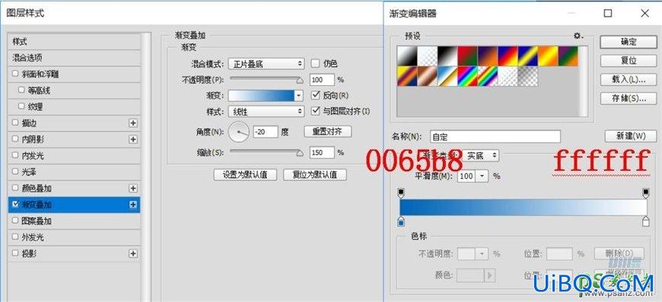The height and width of the screenshot is (302, 662).
Task: Select the white-to-black first preset gradient
Action: (407, 56)
